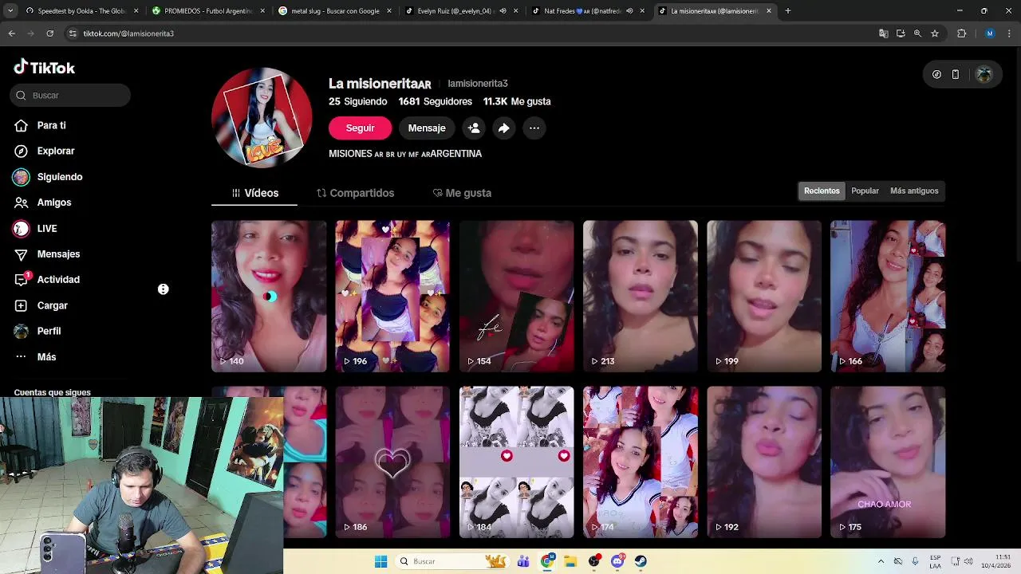
Task: Click the TikTok logo
Action: [x=45, y=68]
